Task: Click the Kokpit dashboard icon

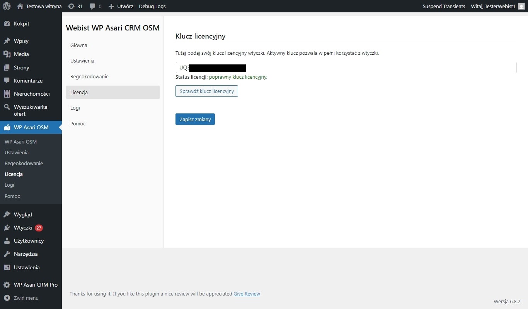Action: [7, 24]
